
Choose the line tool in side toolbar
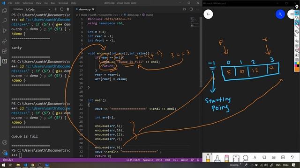click(x=297, y=27)
